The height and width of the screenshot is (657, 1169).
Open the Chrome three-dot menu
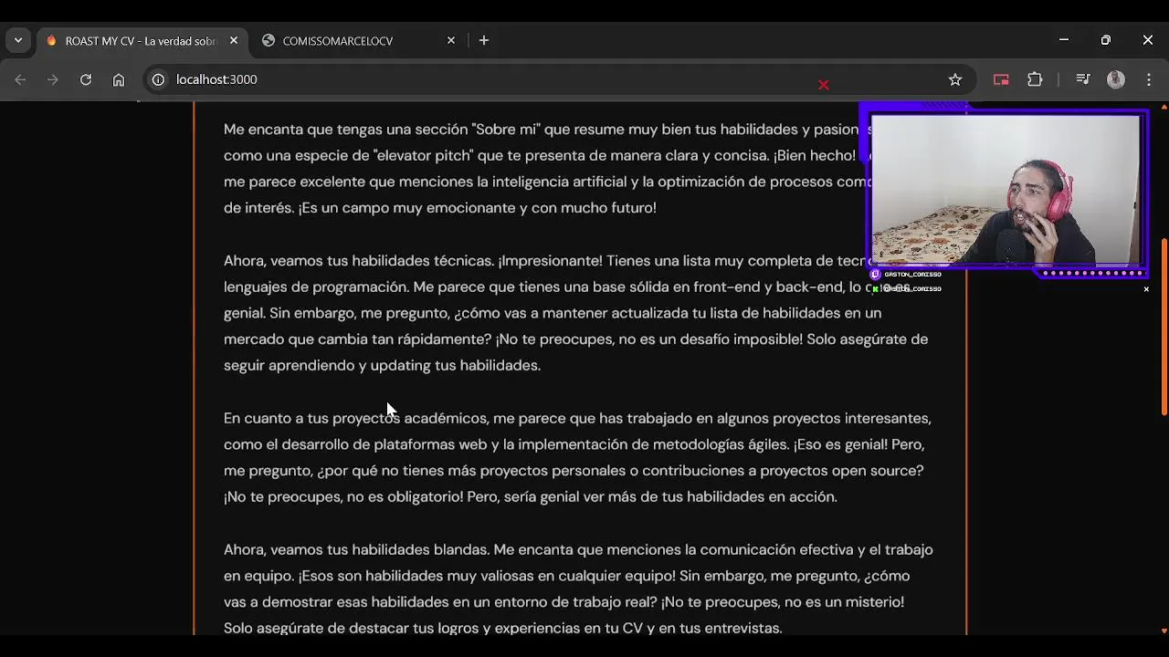(1149, 79)
